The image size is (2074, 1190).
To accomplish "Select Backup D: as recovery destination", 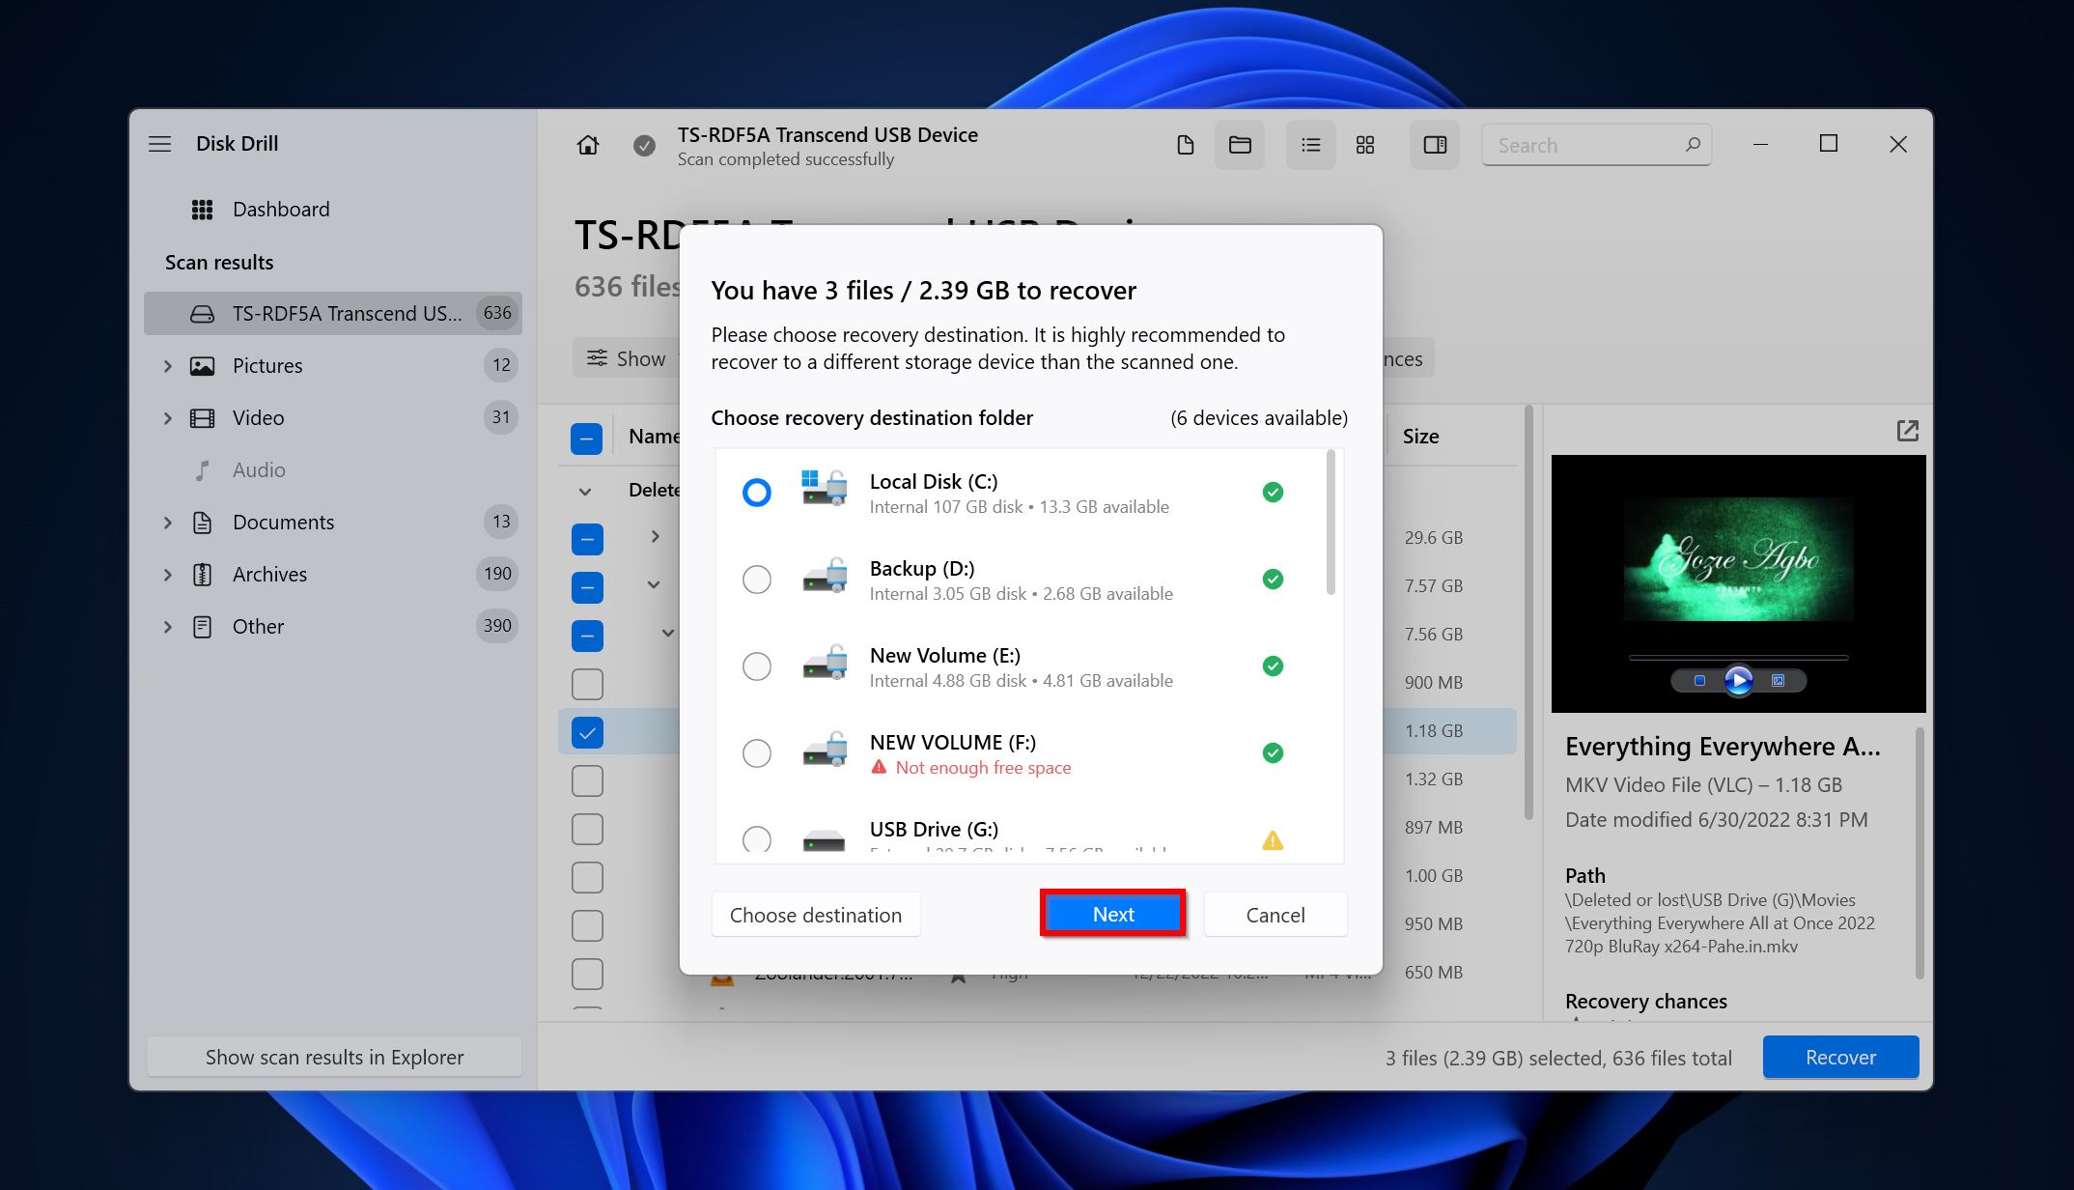I will tap(755, 578).
